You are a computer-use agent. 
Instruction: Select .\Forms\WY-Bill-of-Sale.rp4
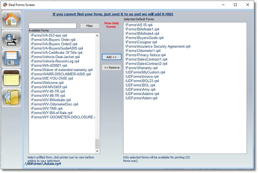point(51,113)
